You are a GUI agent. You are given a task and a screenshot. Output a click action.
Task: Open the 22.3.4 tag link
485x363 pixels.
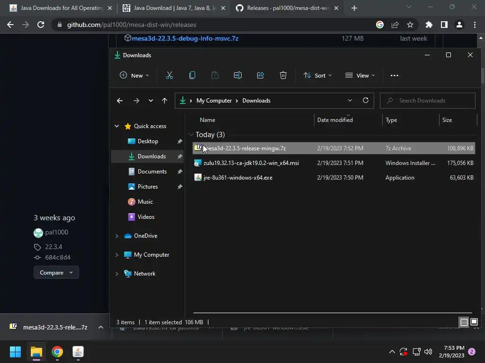54,247
